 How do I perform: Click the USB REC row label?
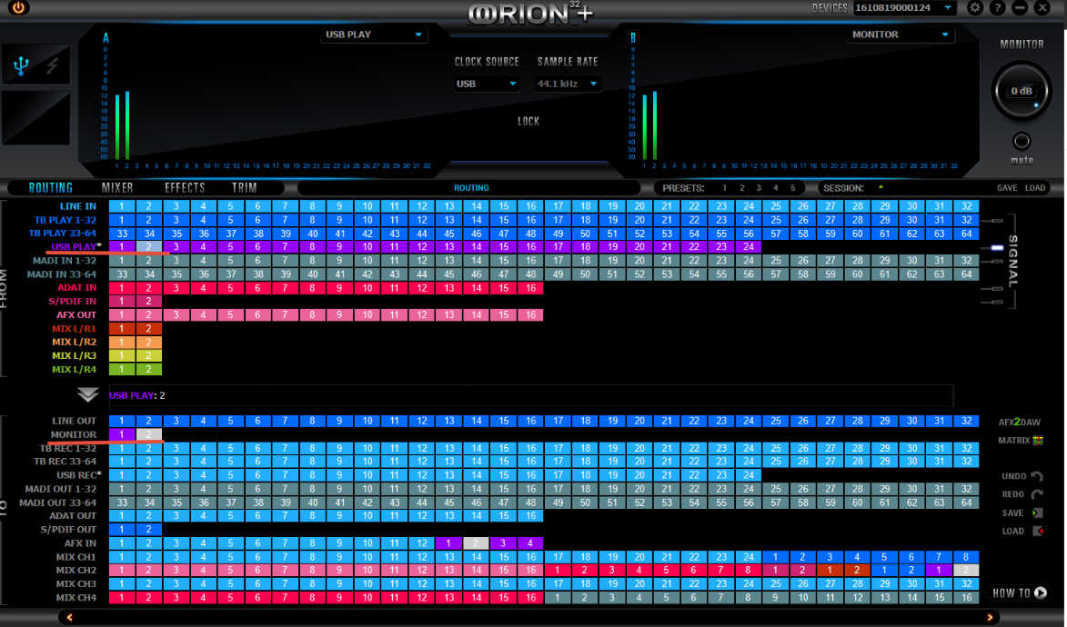78,475
